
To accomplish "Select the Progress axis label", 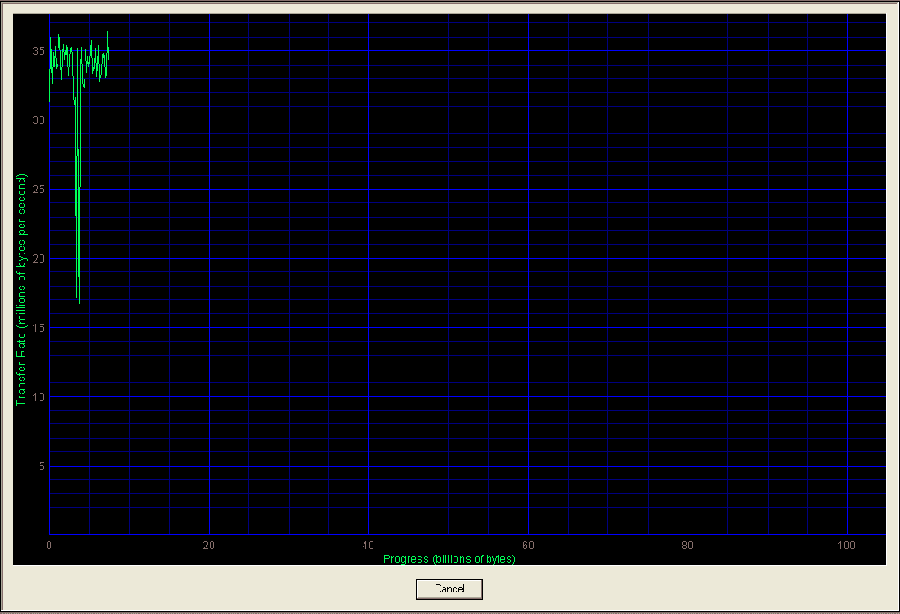I will point(449,558).
